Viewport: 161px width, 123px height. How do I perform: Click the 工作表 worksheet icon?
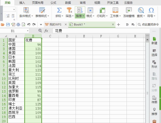tap(115, 10)
